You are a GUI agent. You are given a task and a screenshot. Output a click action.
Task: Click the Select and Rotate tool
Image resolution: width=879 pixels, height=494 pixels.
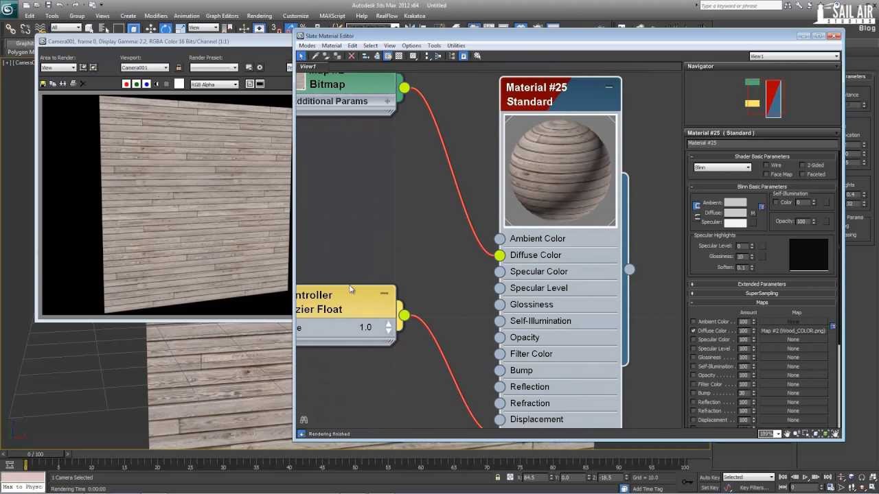point(165,29)
